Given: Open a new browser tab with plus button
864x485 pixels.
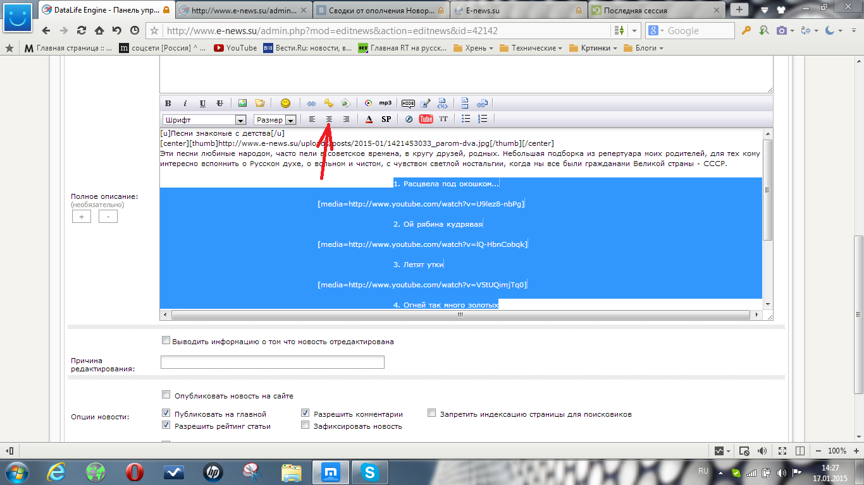Looking at the screenshot, I should pos(739,9).
